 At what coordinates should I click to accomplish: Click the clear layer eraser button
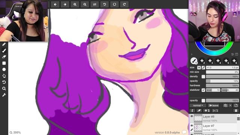(199, 111)
